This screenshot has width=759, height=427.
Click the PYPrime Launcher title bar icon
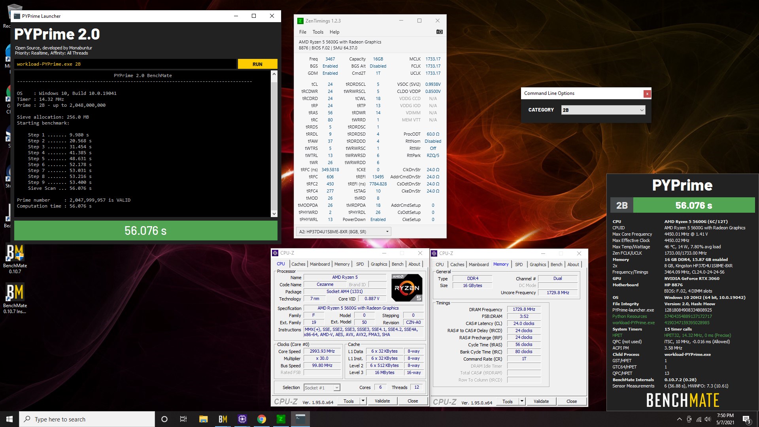[x=17, y=16]
